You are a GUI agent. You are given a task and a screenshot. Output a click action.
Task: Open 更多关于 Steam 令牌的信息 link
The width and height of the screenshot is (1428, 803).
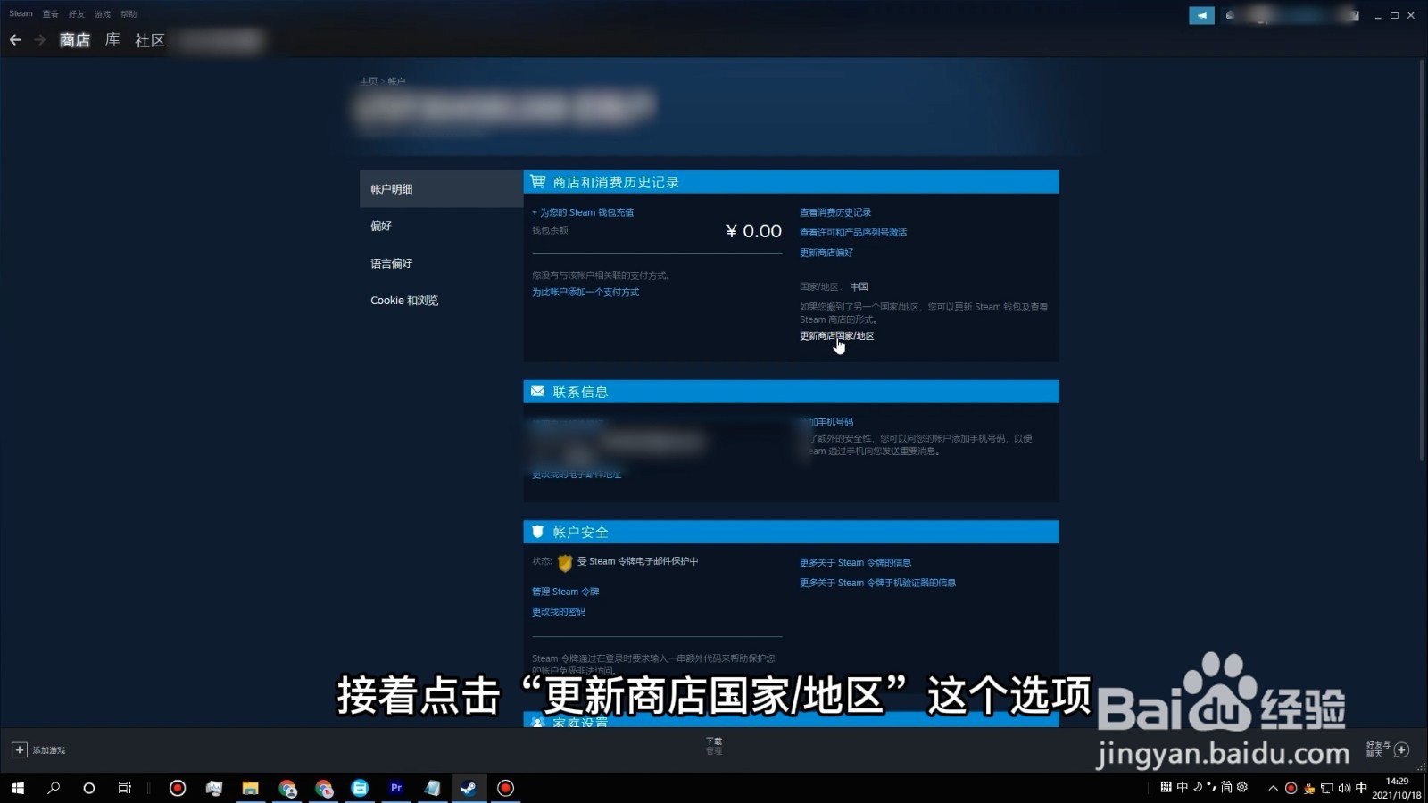tap(855, 563)
